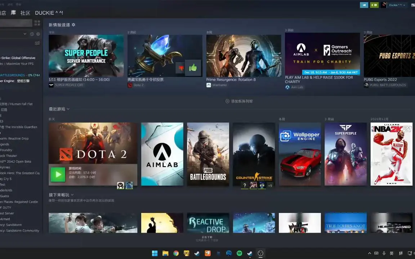Click the recent activity clock filter icon
This screenshot has width=415, height=259.
[x=32, y=34]
